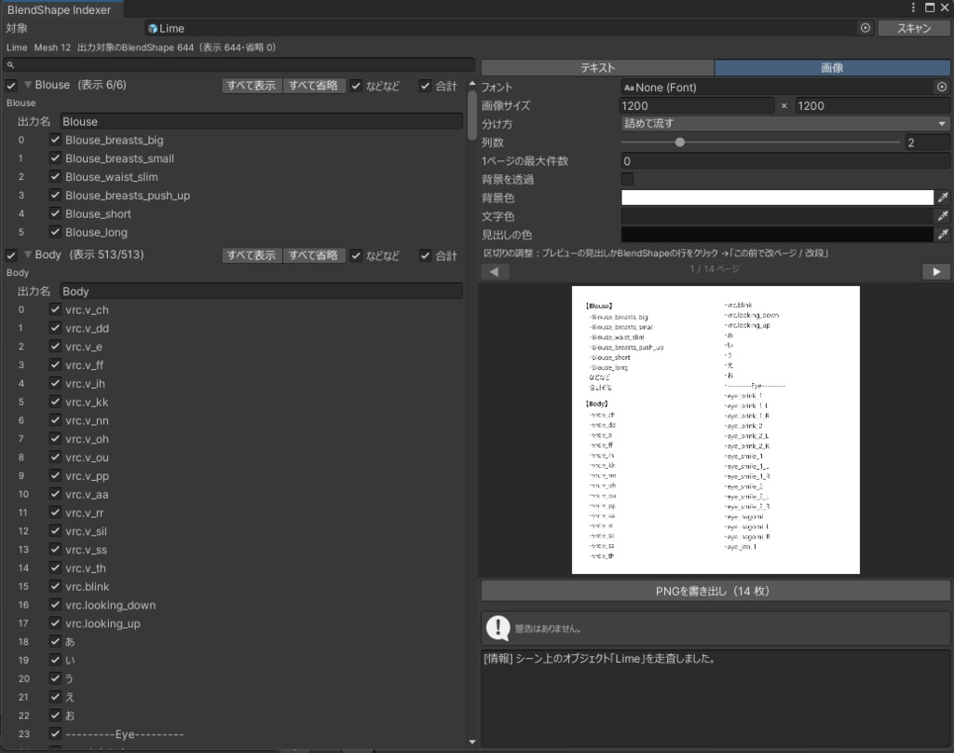Viewport: 954px width, 753px height.
Task: Click the 列数 value field showing 2
Action: 927,143
